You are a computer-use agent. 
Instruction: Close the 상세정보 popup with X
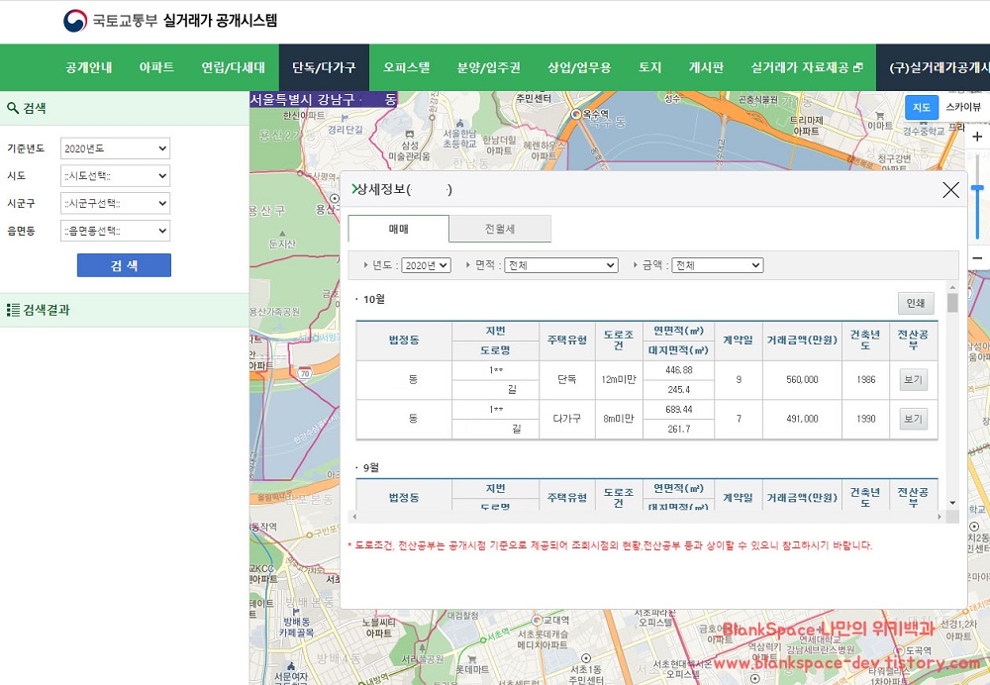click(x=950, y=190)
